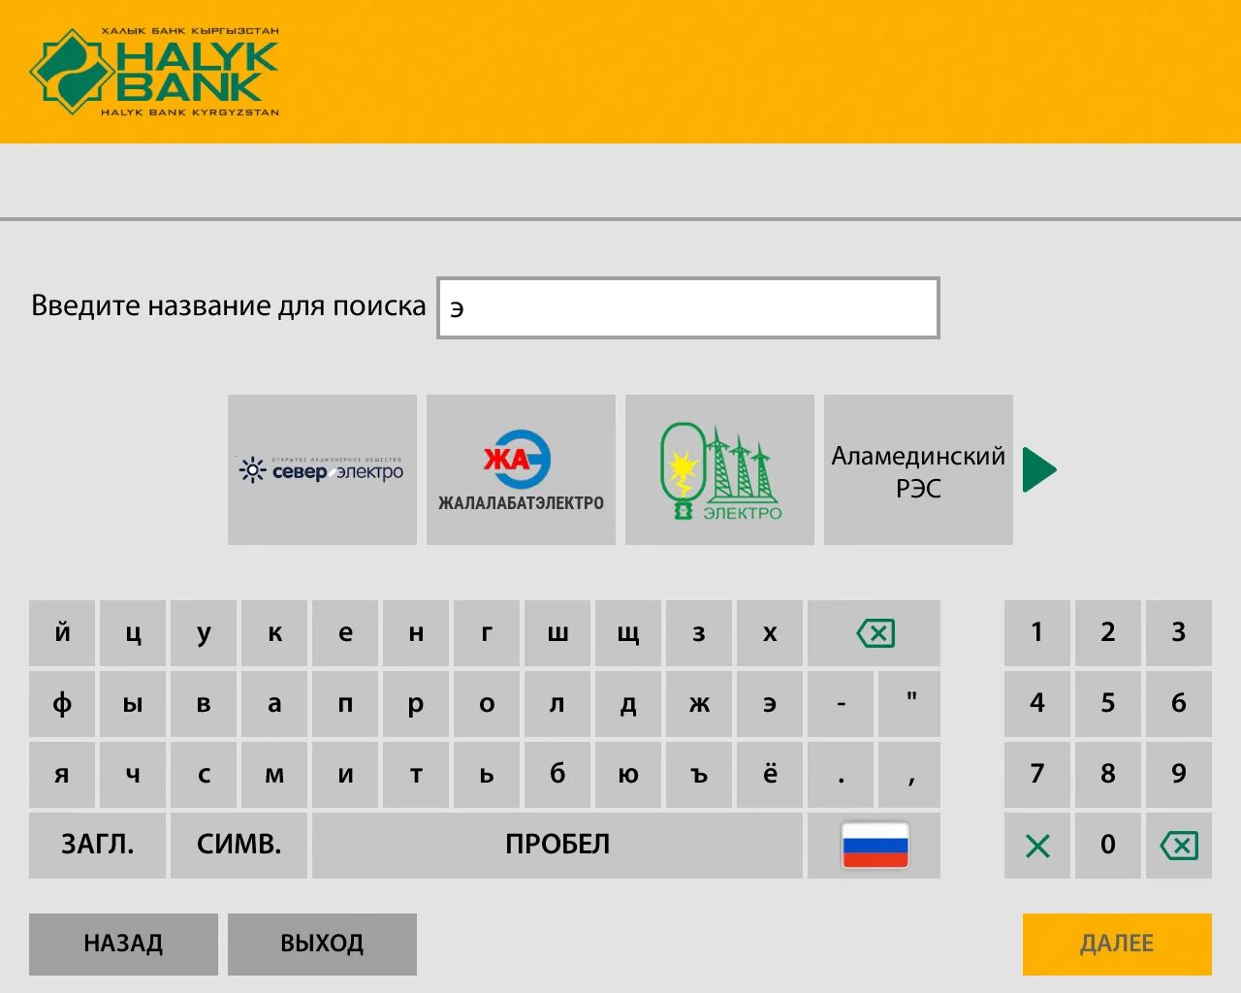Screen dimensions: 1241x993
Task: Tap the letter у key
Action: click(204, 633)
